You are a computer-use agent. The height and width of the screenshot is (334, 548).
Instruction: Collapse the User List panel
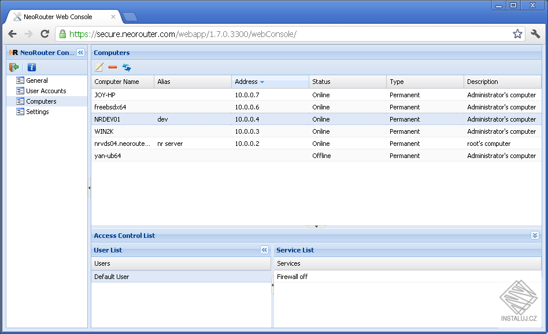pos(264,249)
